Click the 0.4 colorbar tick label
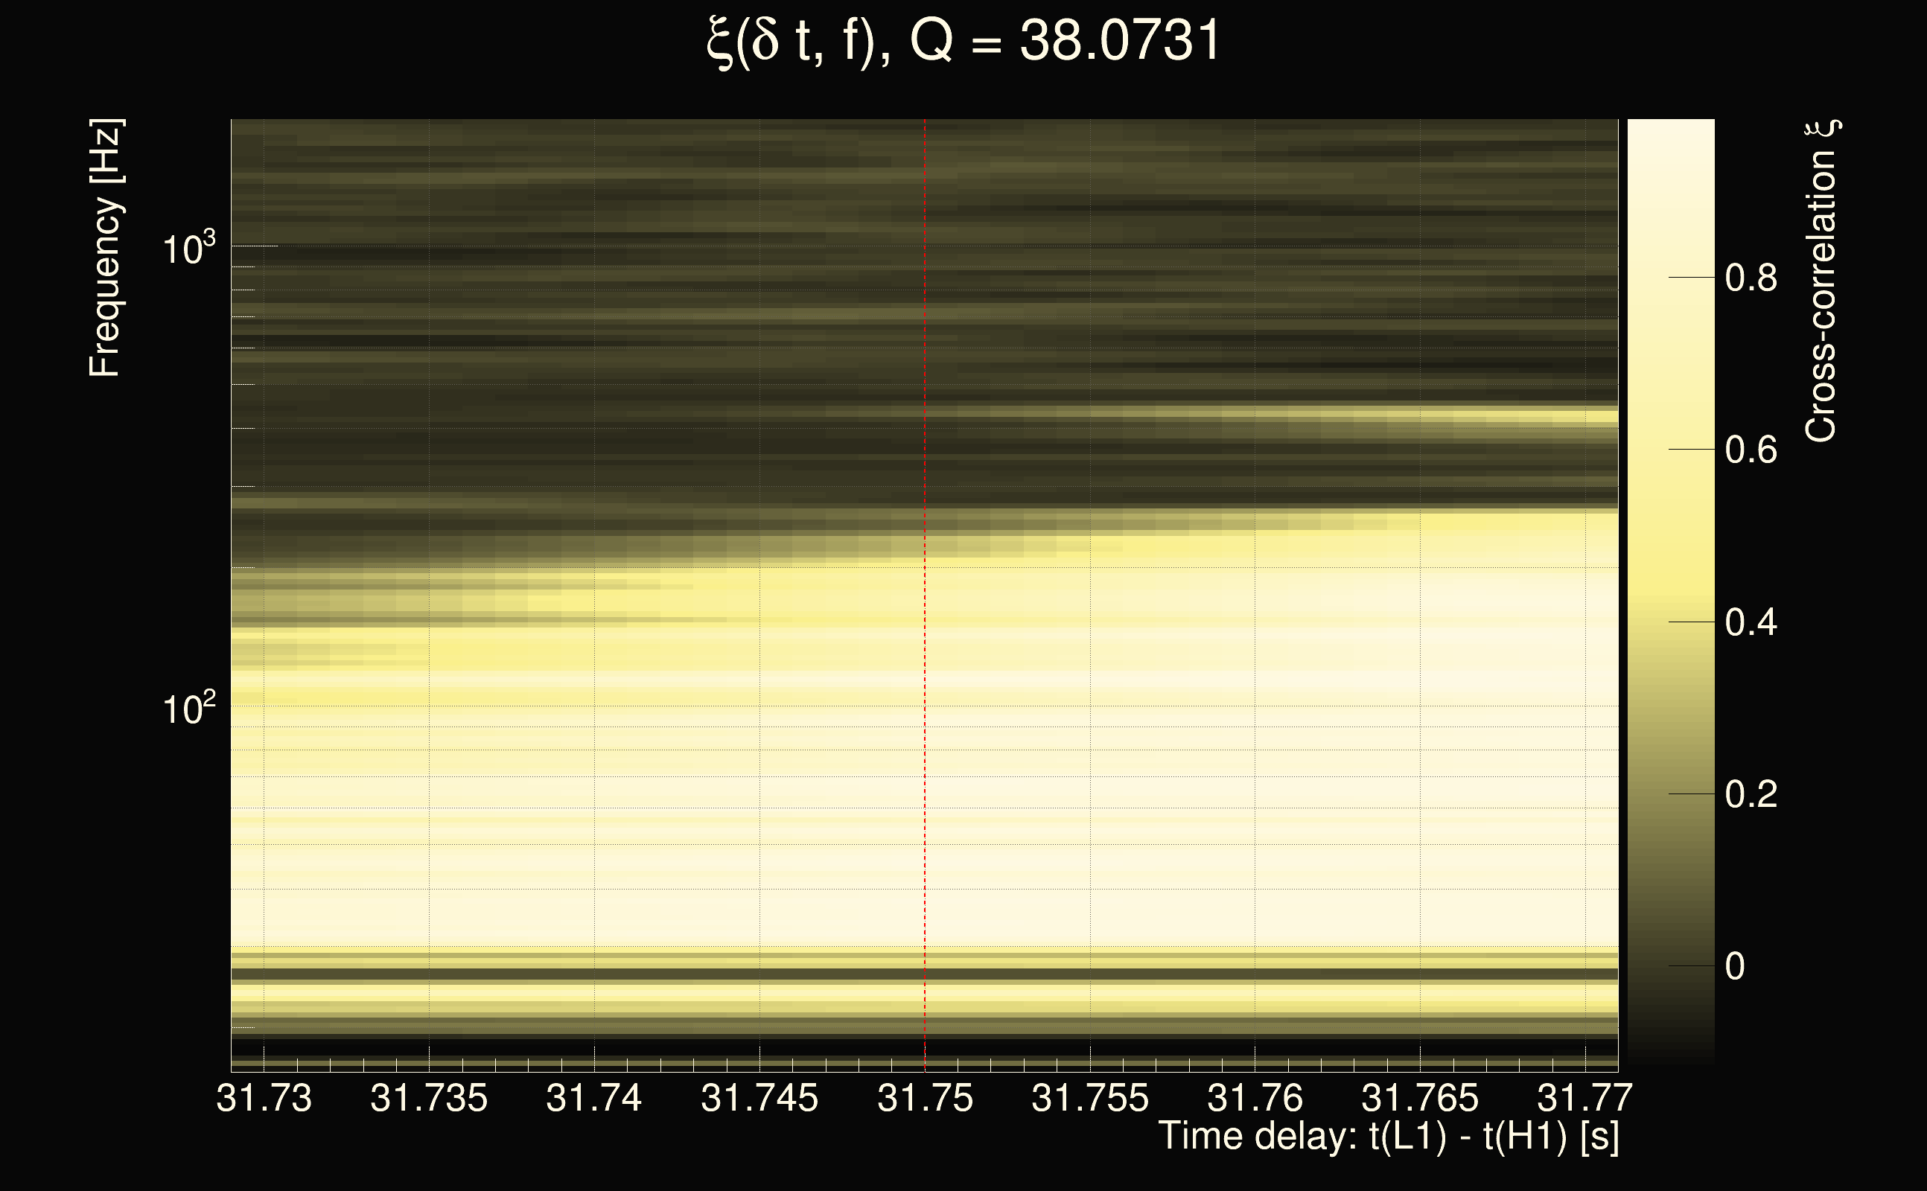Screen dimensions: 1927x1191 (x=1751, y=623)
